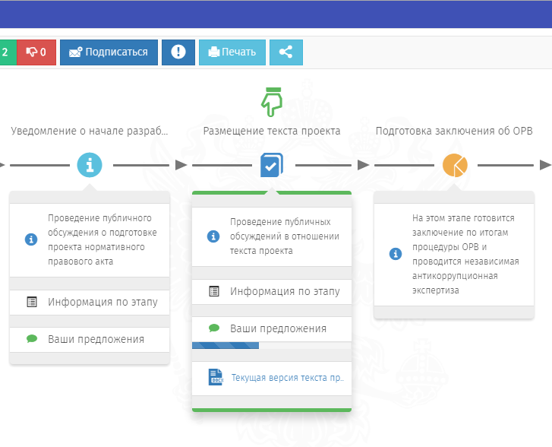Click arrow between notification and project text stages
The width and height of the screenshot is (552, 447).
coord(181,165)
